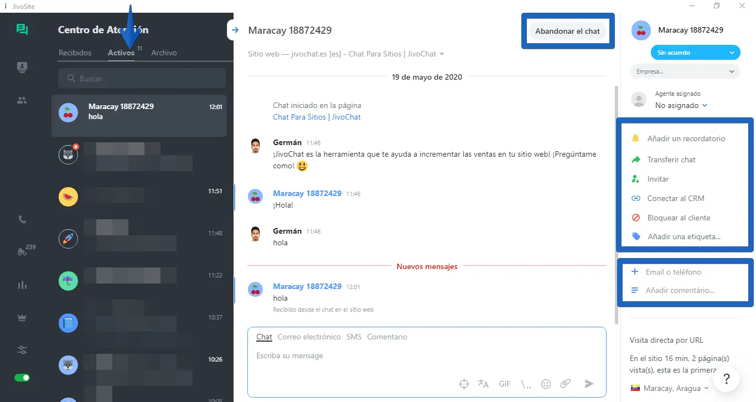The height and width of the screenshot is (402, 756).
Task: Toggle the green online status switch
Action: (x=22, y=378)
